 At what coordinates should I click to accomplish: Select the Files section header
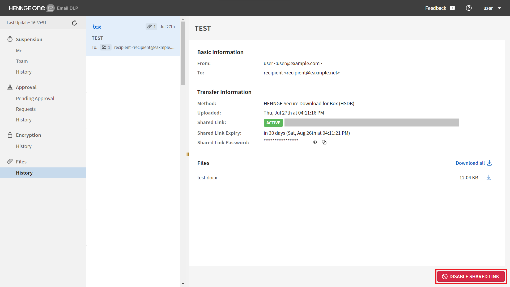click(x=21, y=162)
